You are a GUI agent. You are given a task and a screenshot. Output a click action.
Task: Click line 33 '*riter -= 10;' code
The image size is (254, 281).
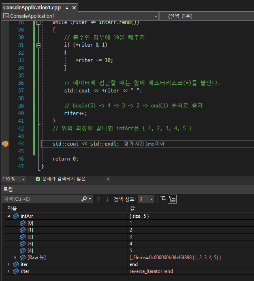click(94, 60)
